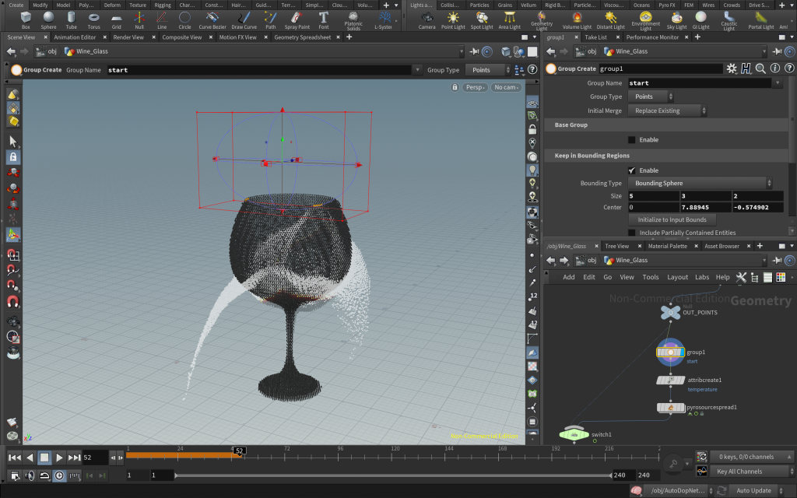Click the Size X value field
The image size is (797, 498).
click(x=653, y=196)
